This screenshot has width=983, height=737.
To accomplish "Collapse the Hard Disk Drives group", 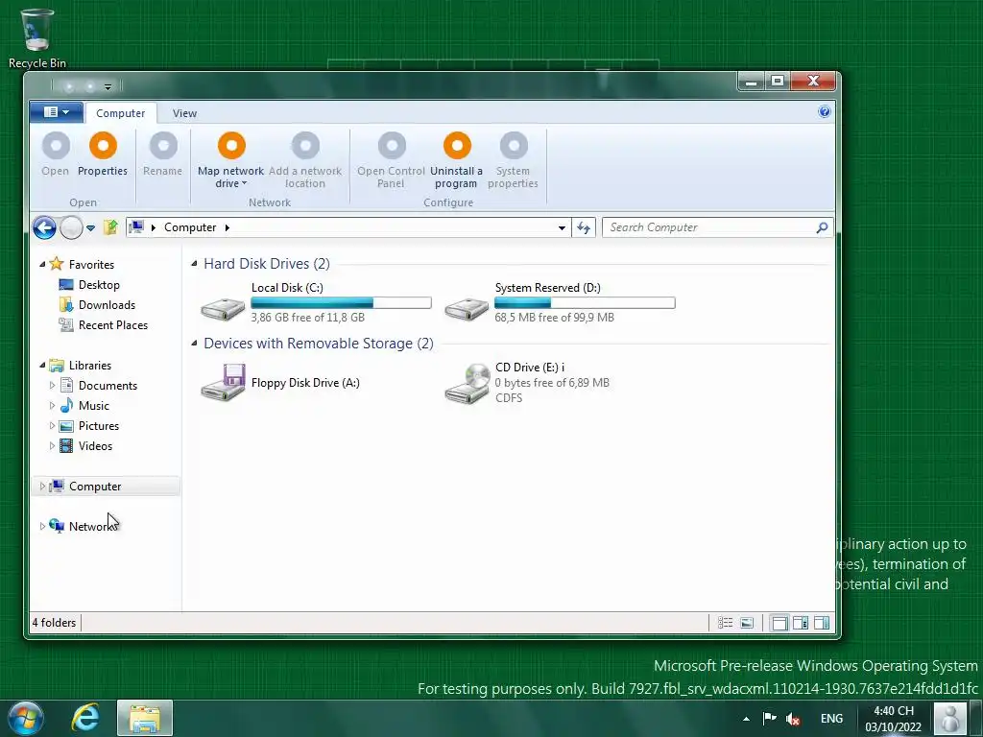I will pyautogui.click(x=194, y=264).
